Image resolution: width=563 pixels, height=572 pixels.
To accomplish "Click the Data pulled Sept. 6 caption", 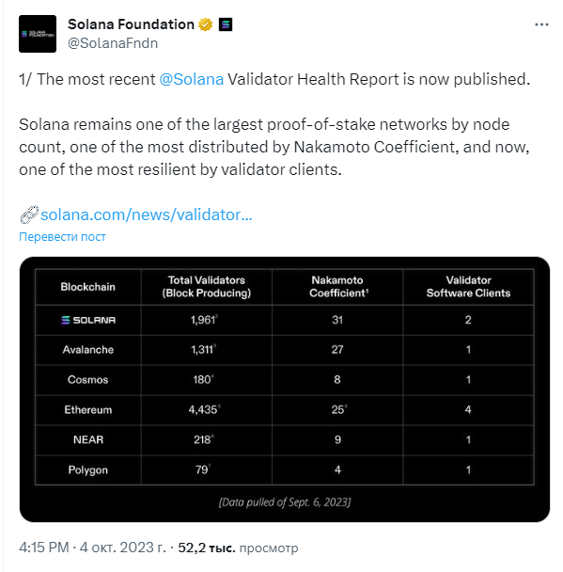I will pos(285,502).
